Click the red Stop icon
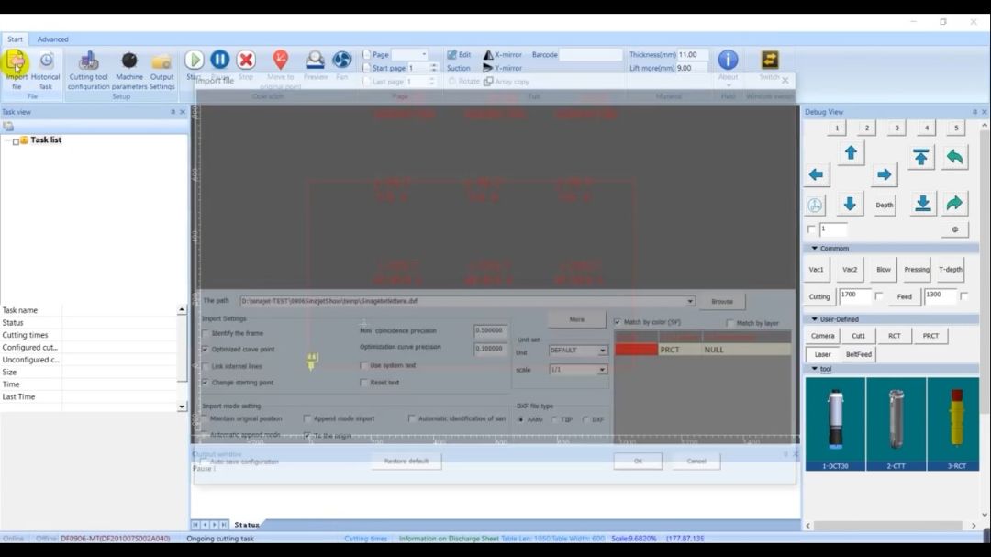 (x=246, y=60)
